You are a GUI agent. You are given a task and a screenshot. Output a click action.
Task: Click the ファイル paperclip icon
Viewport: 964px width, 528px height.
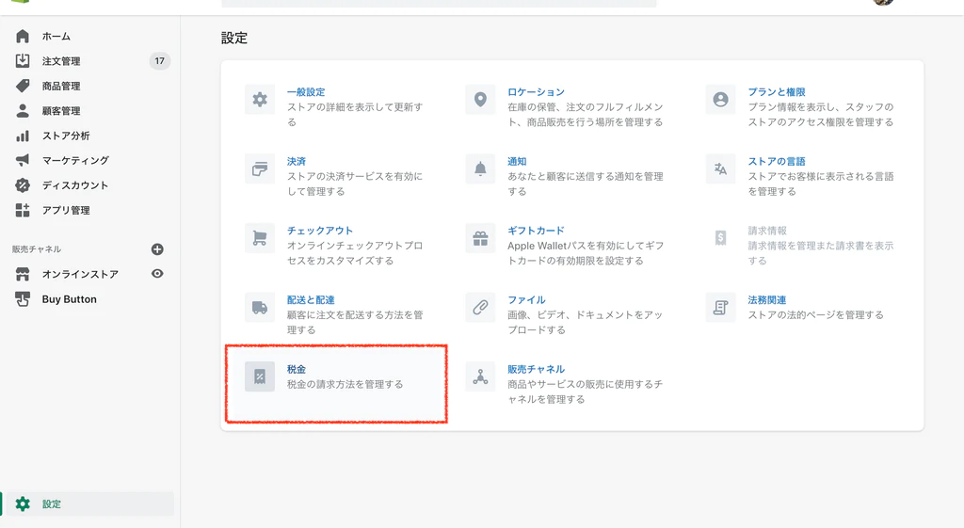click(x=481, y=308)
